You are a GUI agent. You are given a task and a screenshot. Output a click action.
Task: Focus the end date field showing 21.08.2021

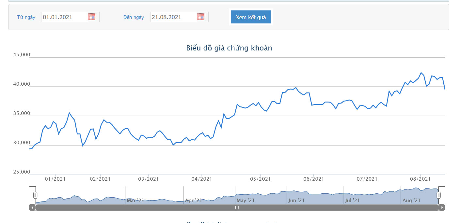click(x=173, y=17)
